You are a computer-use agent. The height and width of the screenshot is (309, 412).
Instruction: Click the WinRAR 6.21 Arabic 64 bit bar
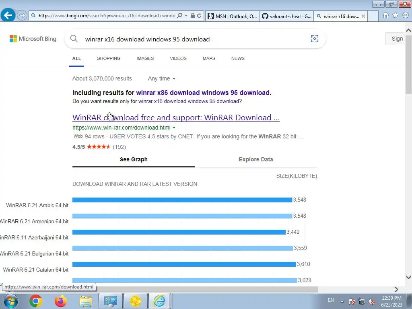pos(182,200)
